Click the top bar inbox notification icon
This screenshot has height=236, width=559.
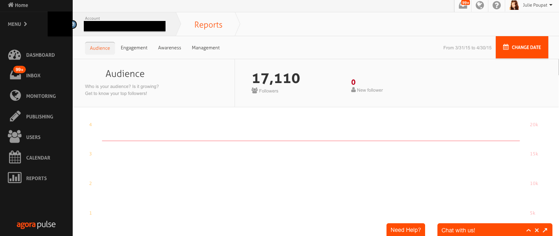(463, 5)
